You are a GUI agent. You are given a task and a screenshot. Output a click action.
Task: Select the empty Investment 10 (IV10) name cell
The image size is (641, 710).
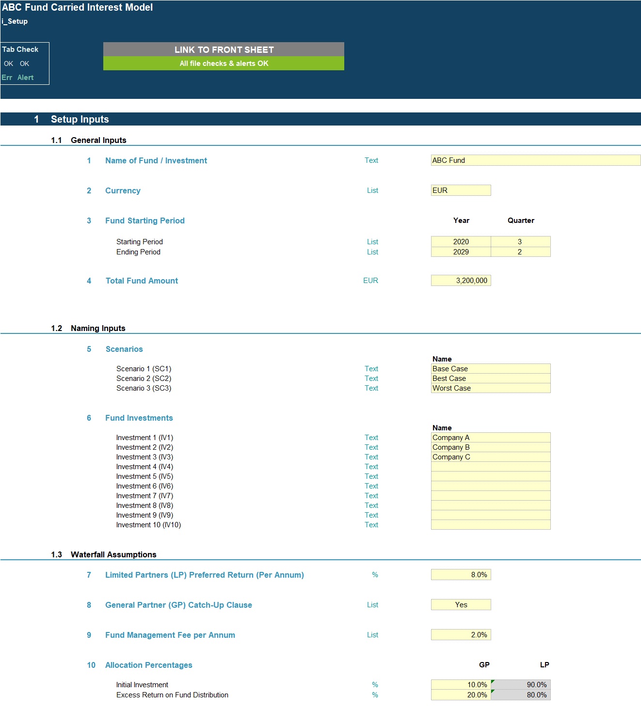coord(491,525)
